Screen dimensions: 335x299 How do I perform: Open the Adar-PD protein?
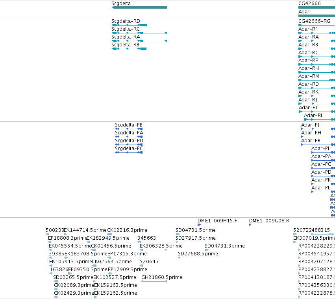click(x=321, y=172)
